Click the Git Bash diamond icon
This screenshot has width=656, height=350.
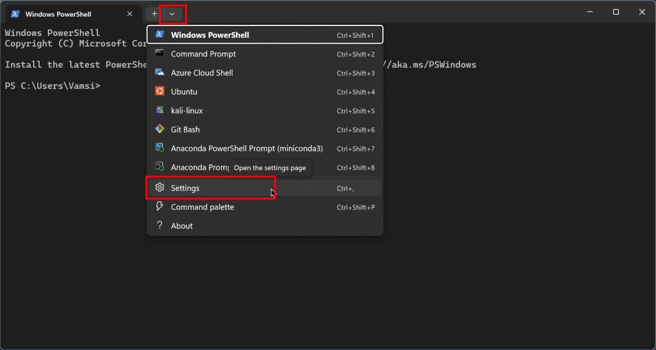[160, 129]
